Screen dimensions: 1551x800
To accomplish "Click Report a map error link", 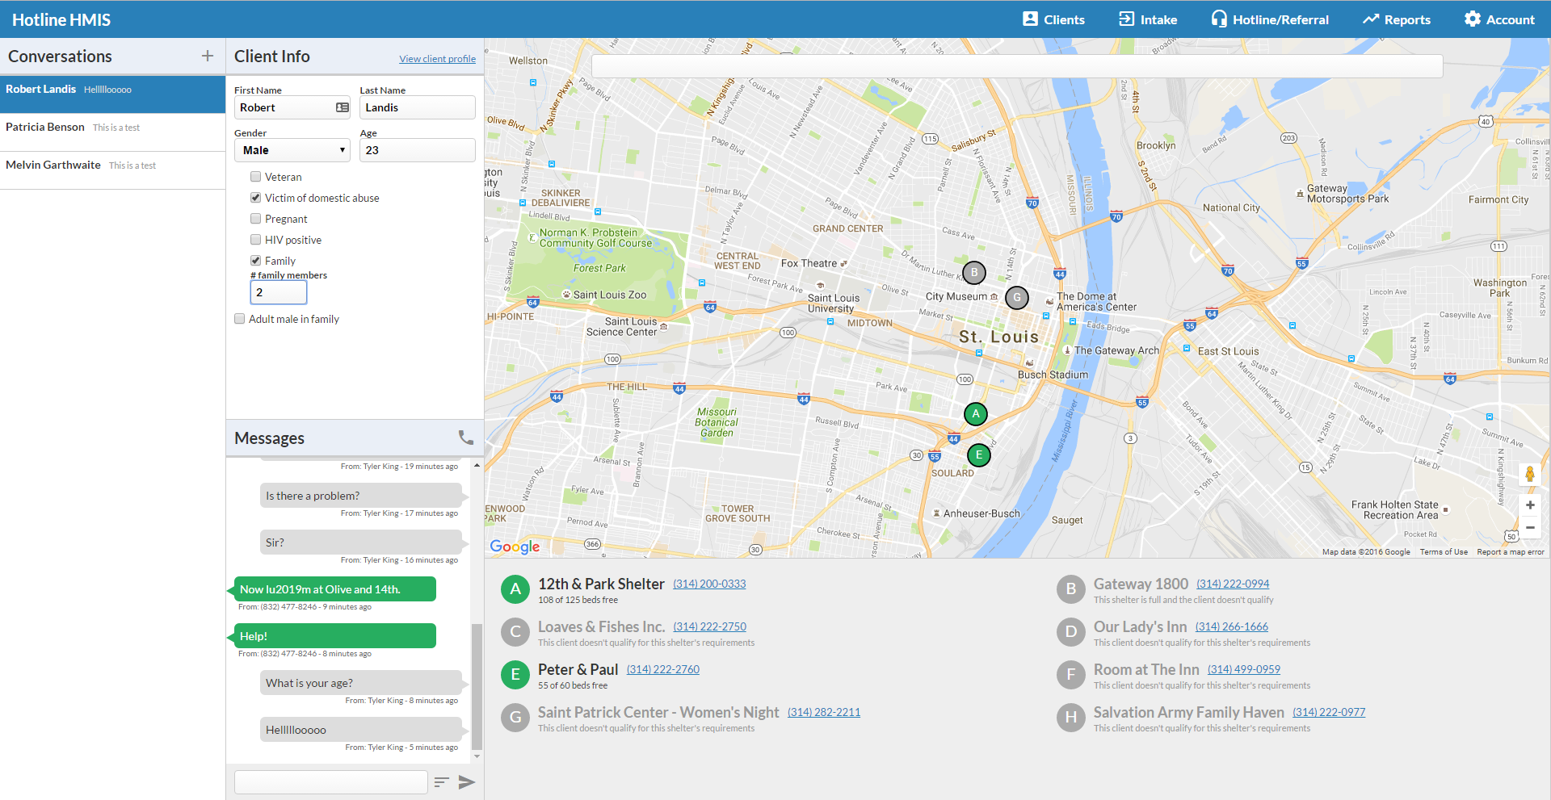I will [x=1511, y=552].
